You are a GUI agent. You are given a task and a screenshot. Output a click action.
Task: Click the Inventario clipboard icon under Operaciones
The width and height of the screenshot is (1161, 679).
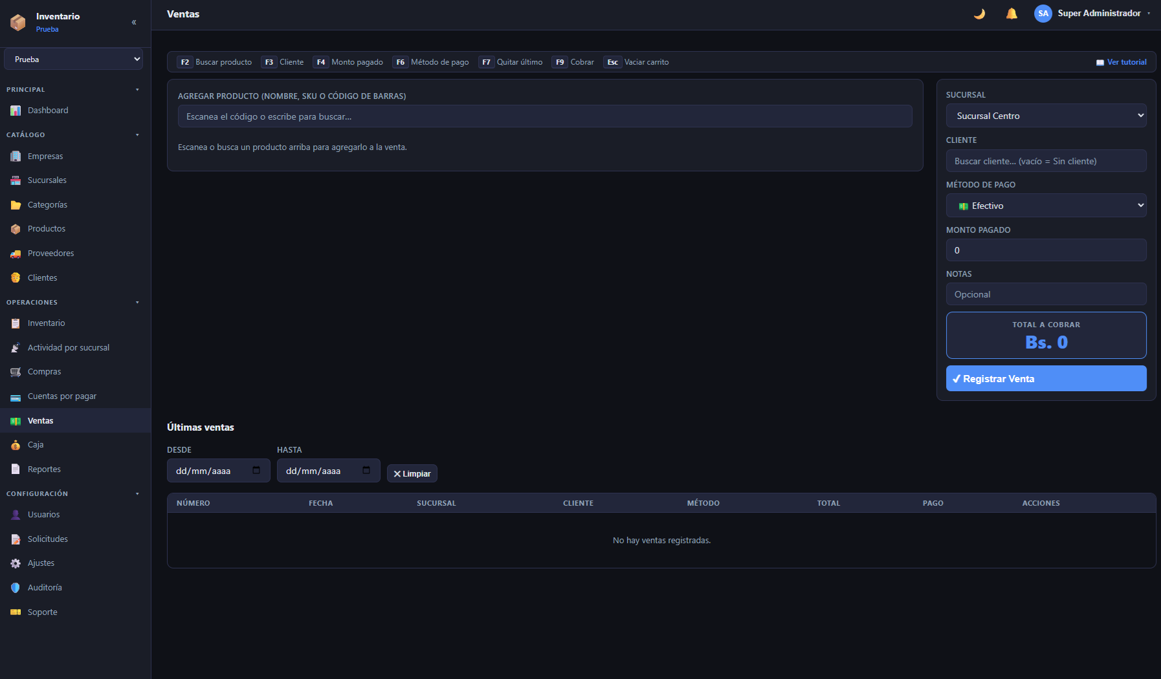tap(16, 323)
